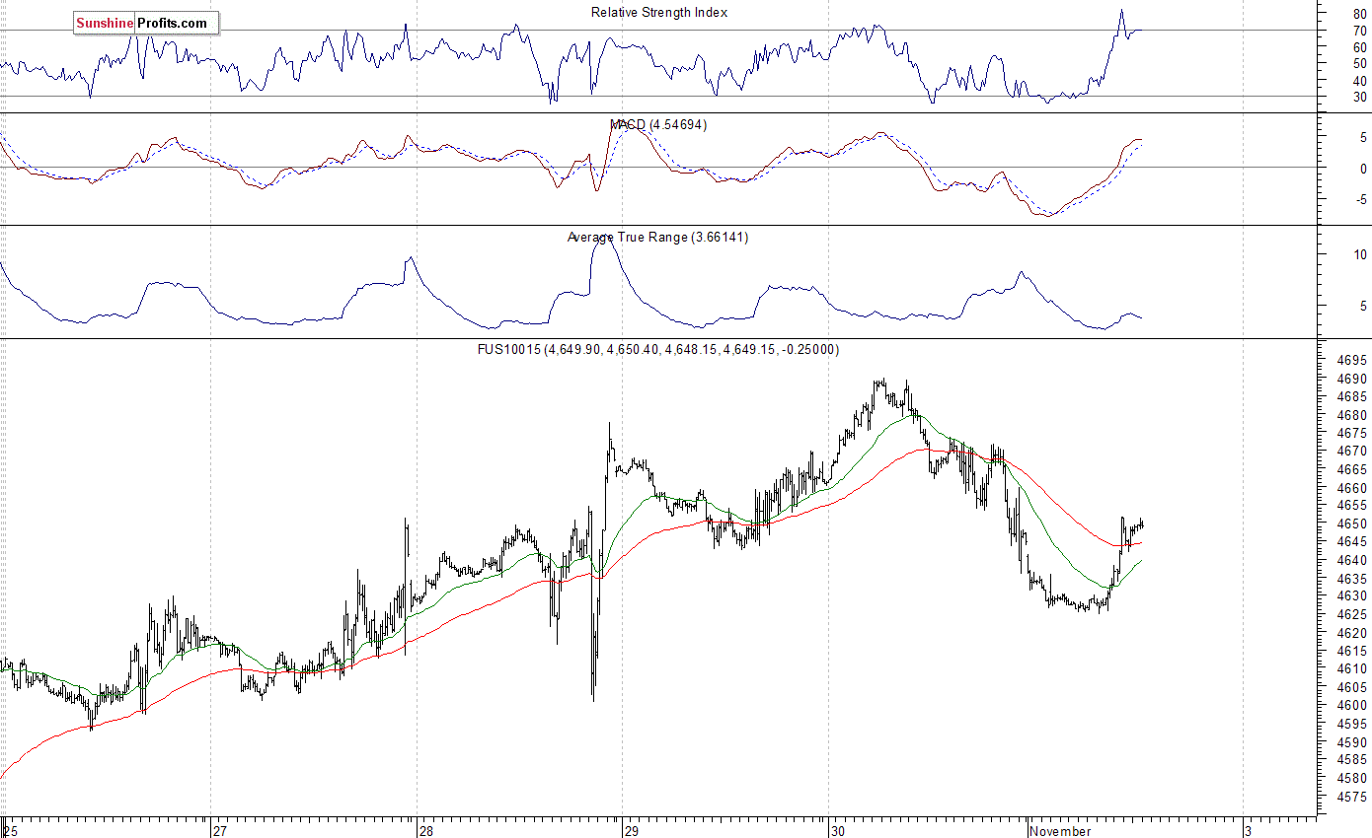
Task: Click price axis label 4615
Action: [1352, 652]
